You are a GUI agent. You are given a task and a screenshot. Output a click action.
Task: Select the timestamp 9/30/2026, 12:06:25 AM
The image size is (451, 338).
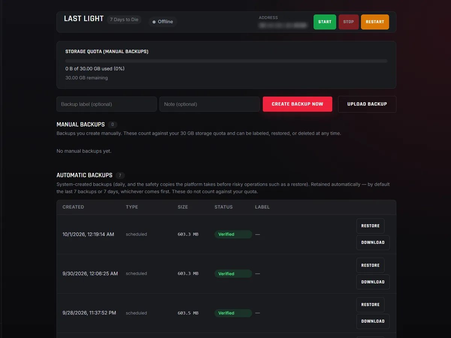tap(90, 274)
